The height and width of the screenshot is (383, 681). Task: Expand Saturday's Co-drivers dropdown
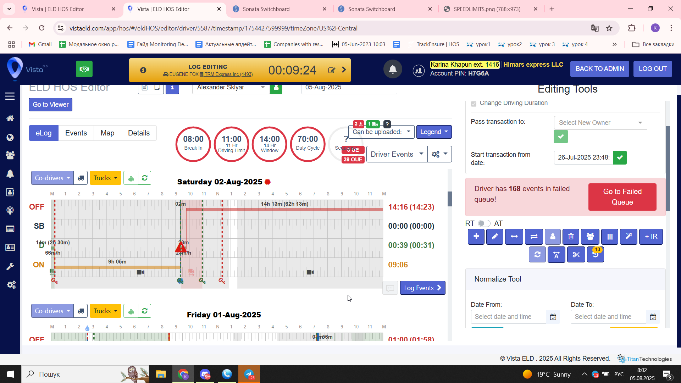point(52,178)
